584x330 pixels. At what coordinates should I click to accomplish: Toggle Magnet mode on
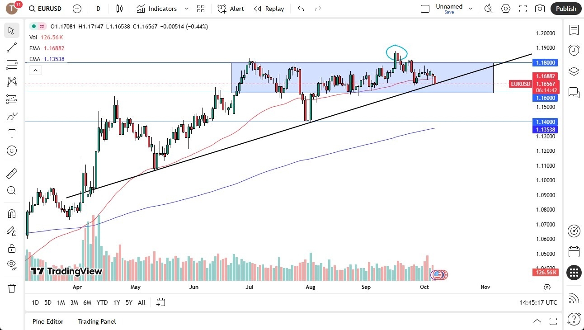(x=12, y=213)
